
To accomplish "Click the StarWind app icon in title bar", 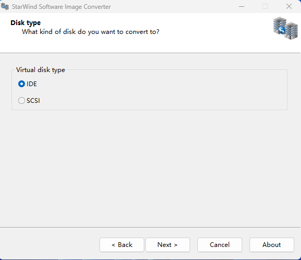I will pyautogui.click(x=5, y=7).
